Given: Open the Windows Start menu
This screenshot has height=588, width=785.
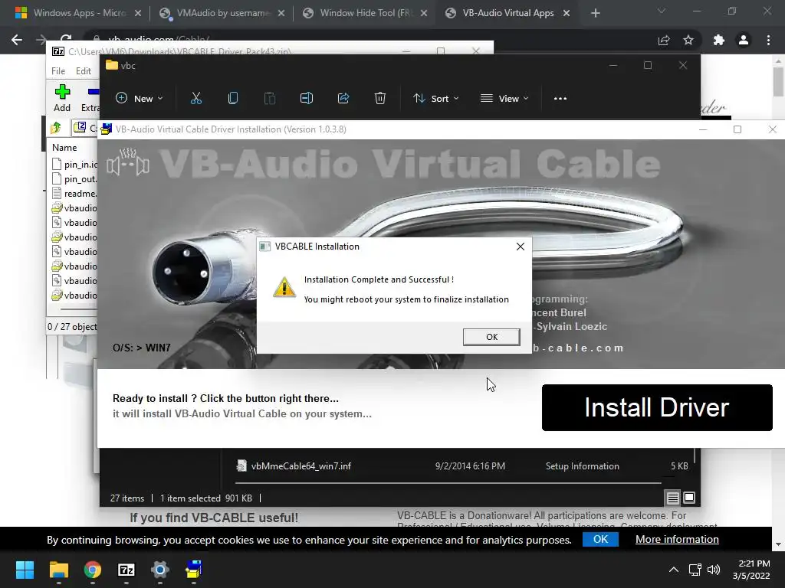Looking at the screenshot, I should point(25,570).
